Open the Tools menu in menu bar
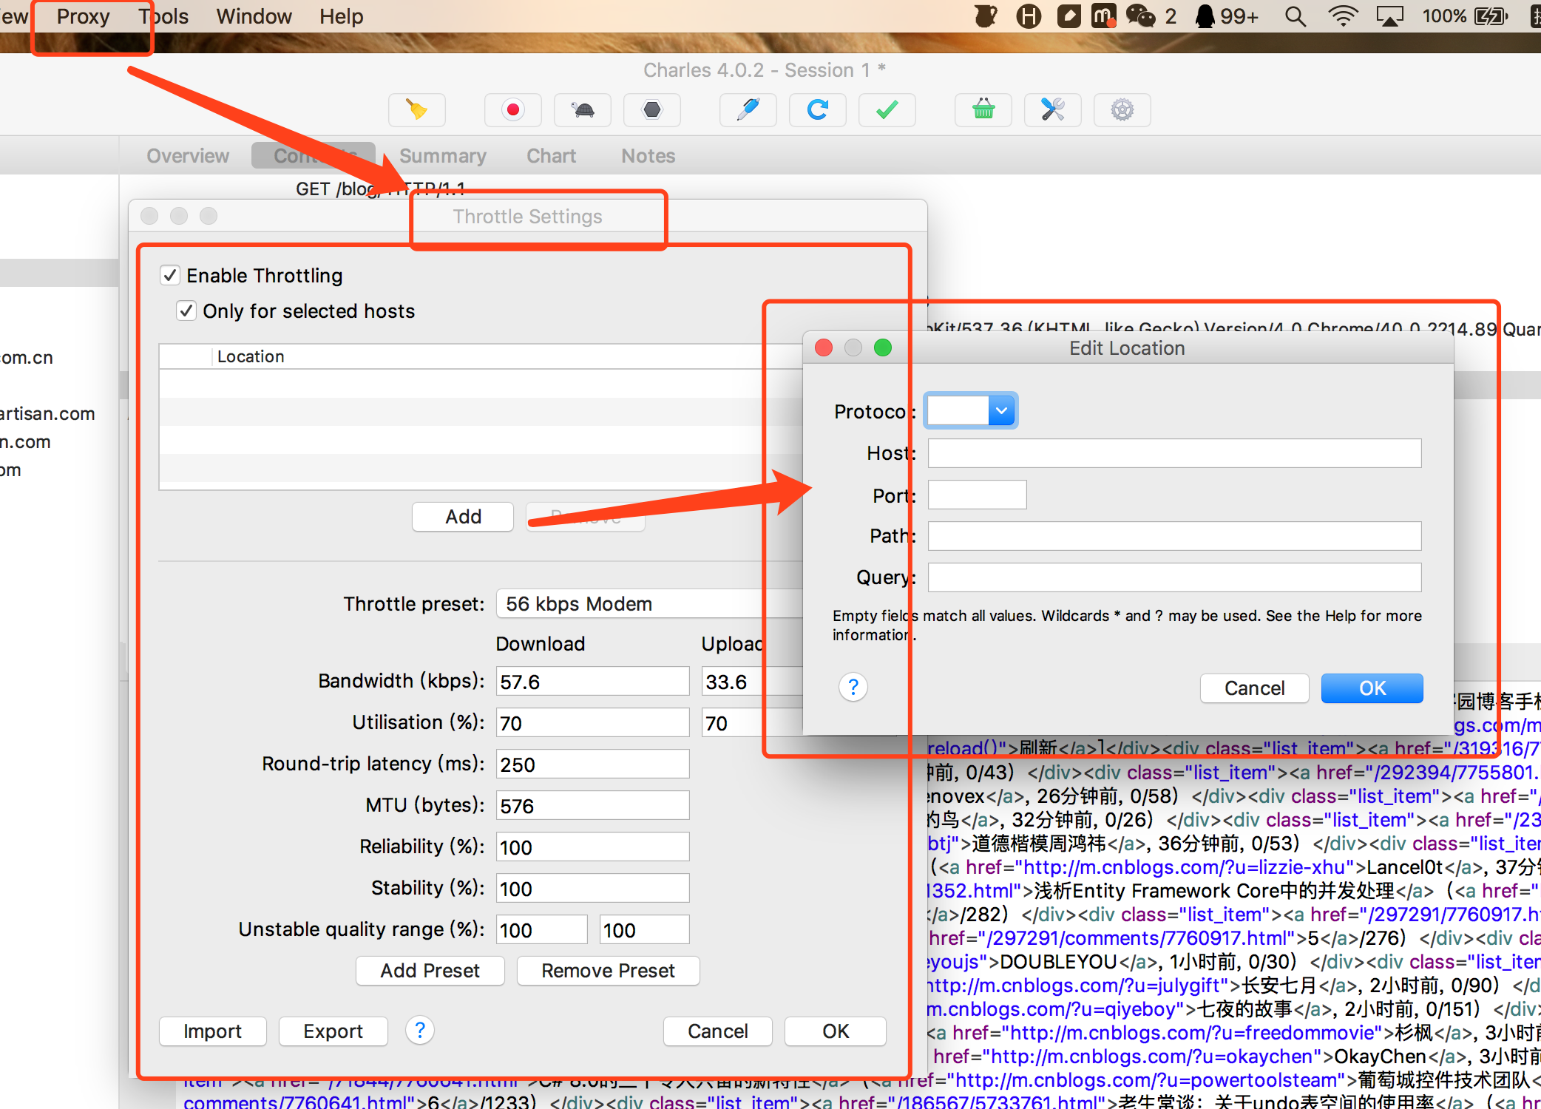 click(x=161, y=16)
